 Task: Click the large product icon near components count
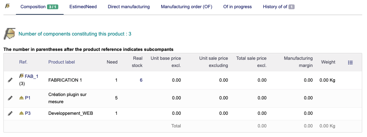pos(10,34)
